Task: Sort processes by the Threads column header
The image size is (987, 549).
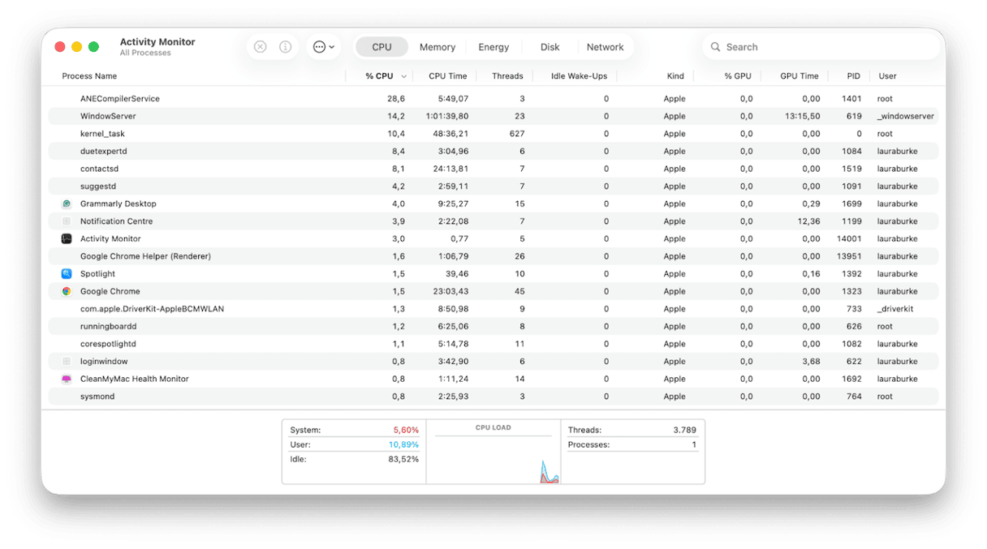Action: [506, 75]
